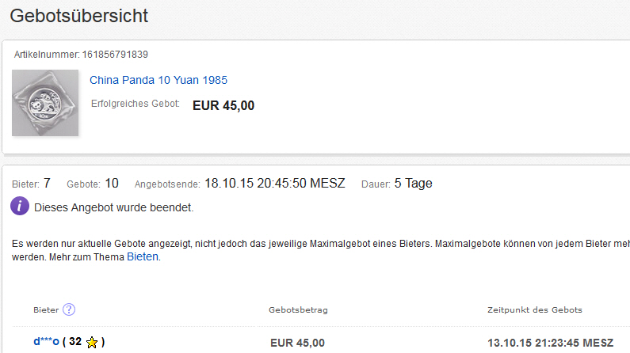The image size is (630, 353).
Task: Click the Erfolgreiches Gebot EUR 45,00 price
Action: coord(223,105)
